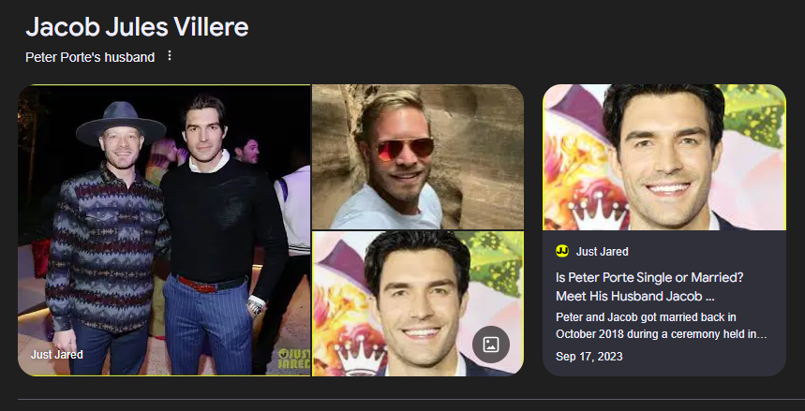The width and height of the screenshot is (805, 411).
Task: Open the three-dot more options menu
Action: tap(170, 56)
